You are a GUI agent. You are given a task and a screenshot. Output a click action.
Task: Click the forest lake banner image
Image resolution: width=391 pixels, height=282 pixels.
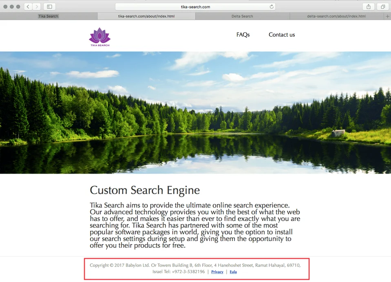point(196,112)
